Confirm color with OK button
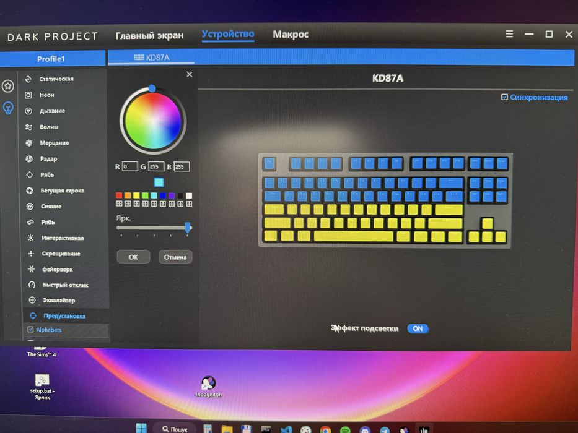Viewport: 578px width, 433px height. click(x=133, y=257)
